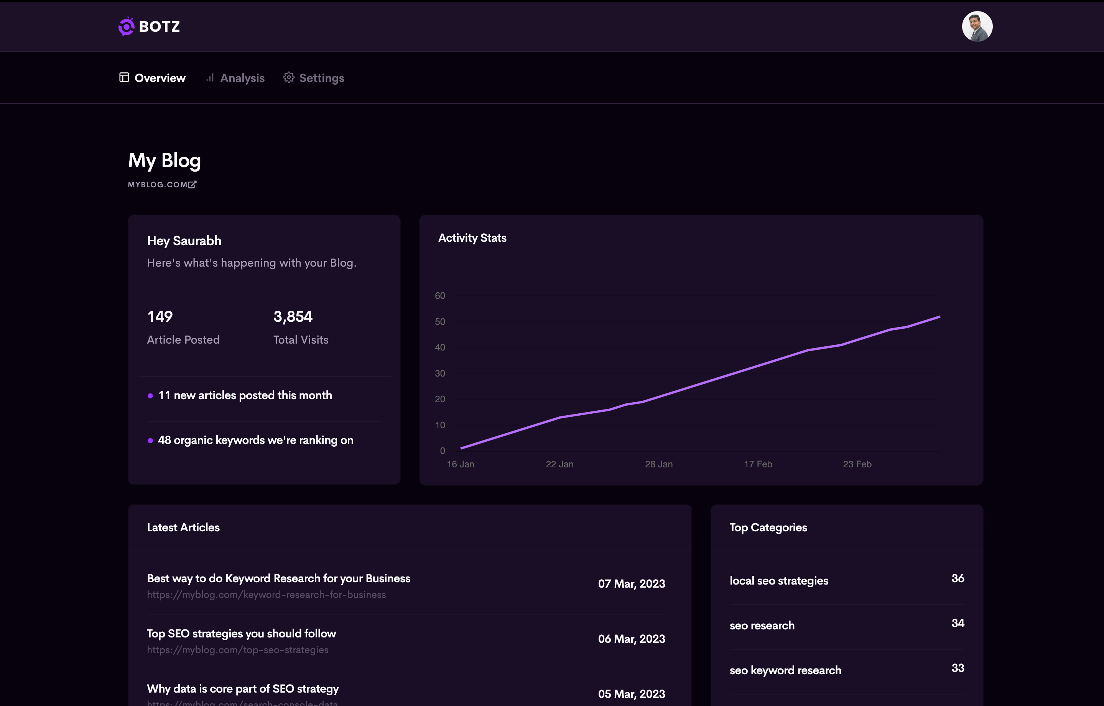Select the local seo strategies category
This screenshot has height=706, width=1104.
[779, 580]
